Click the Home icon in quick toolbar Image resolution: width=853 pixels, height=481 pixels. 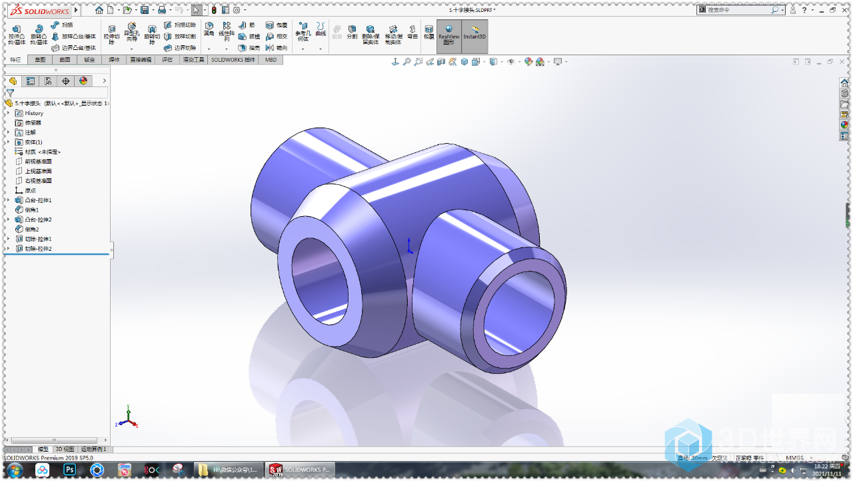[x=99, y=10]
